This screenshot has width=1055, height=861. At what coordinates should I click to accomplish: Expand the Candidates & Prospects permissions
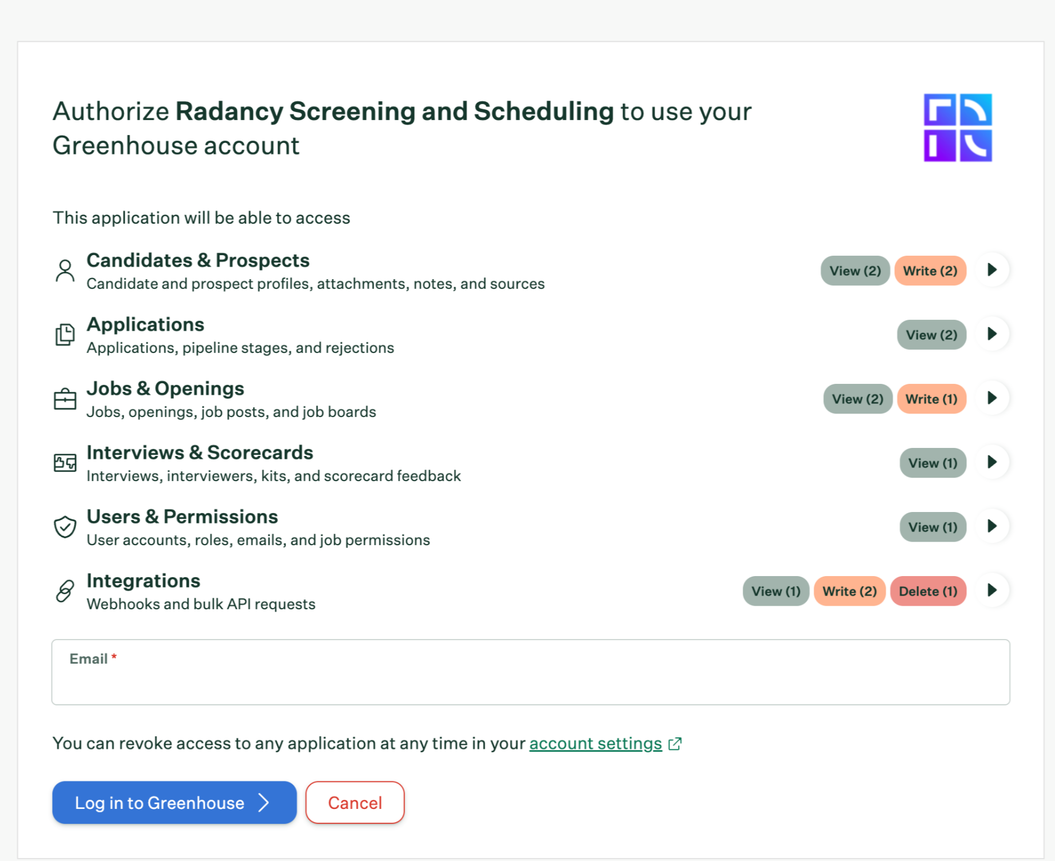[993, 270]
